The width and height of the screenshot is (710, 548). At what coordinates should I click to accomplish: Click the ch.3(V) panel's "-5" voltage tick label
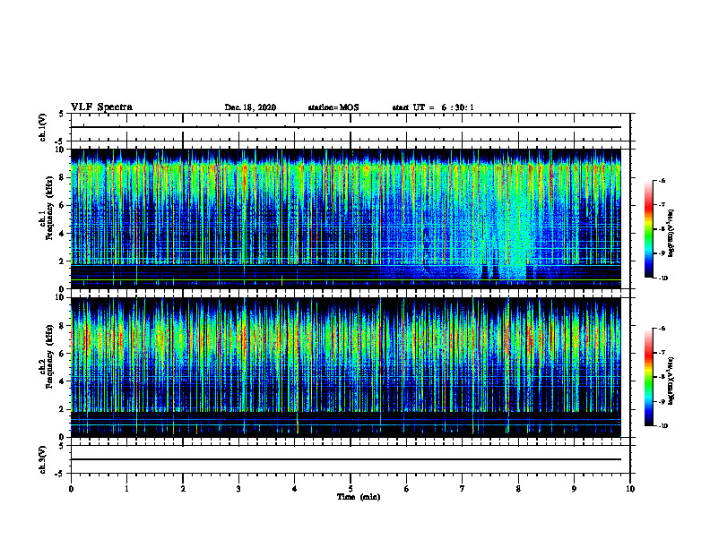(60, 474)
